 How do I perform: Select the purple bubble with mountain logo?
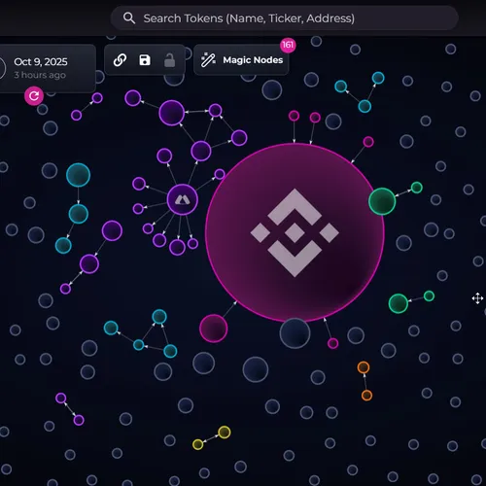[183, 199]
